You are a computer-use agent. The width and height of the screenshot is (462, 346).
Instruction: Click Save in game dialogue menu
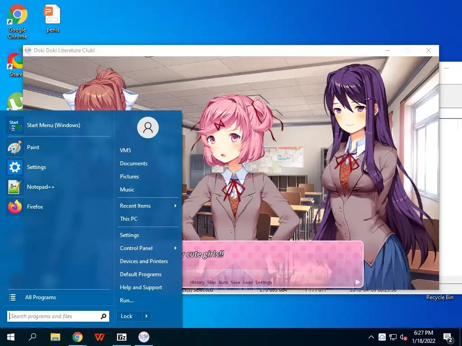(x=235, y=282)
